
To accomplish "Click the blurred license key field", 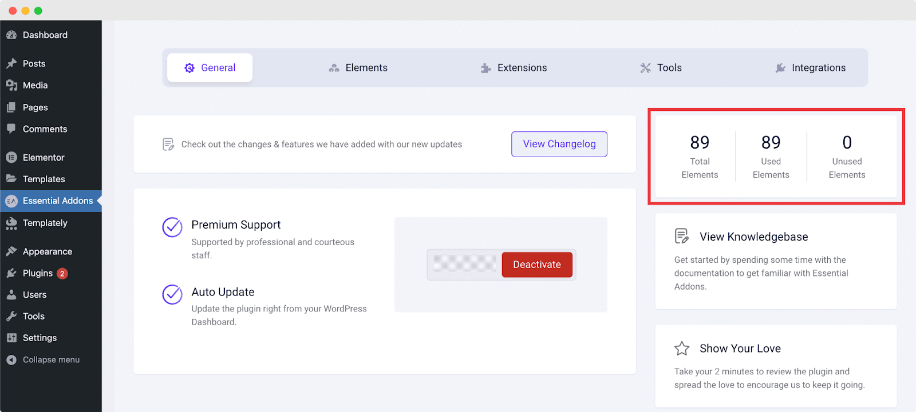I will 465,264.
